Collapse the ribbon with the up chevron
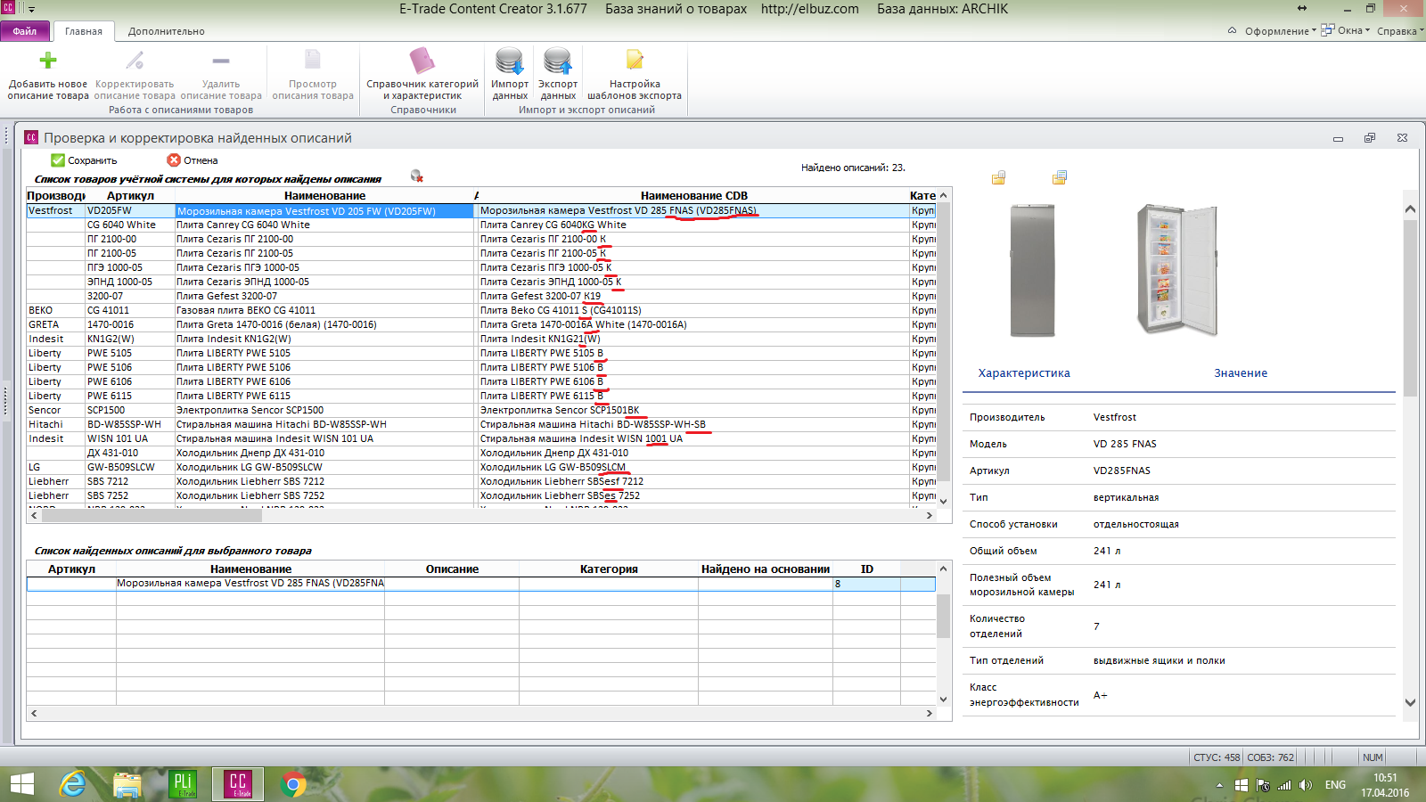Viewport: 1426px width, 802px height. click(x=1232, y=30)
